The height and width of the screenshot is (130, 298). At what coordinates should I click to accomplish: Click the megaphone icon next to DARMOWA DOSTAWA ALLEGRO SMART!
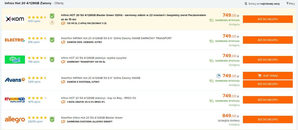(63, 122)
